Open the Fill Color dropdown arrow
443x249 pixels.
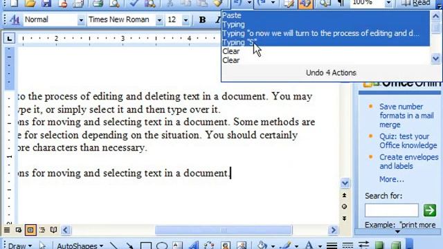273,246
